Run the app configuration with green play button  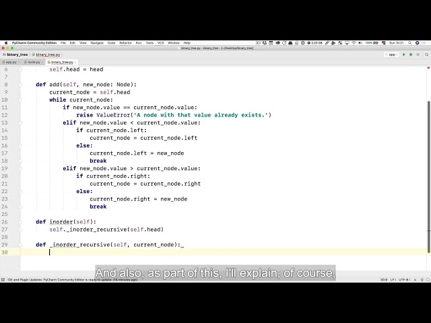[404, 55]
